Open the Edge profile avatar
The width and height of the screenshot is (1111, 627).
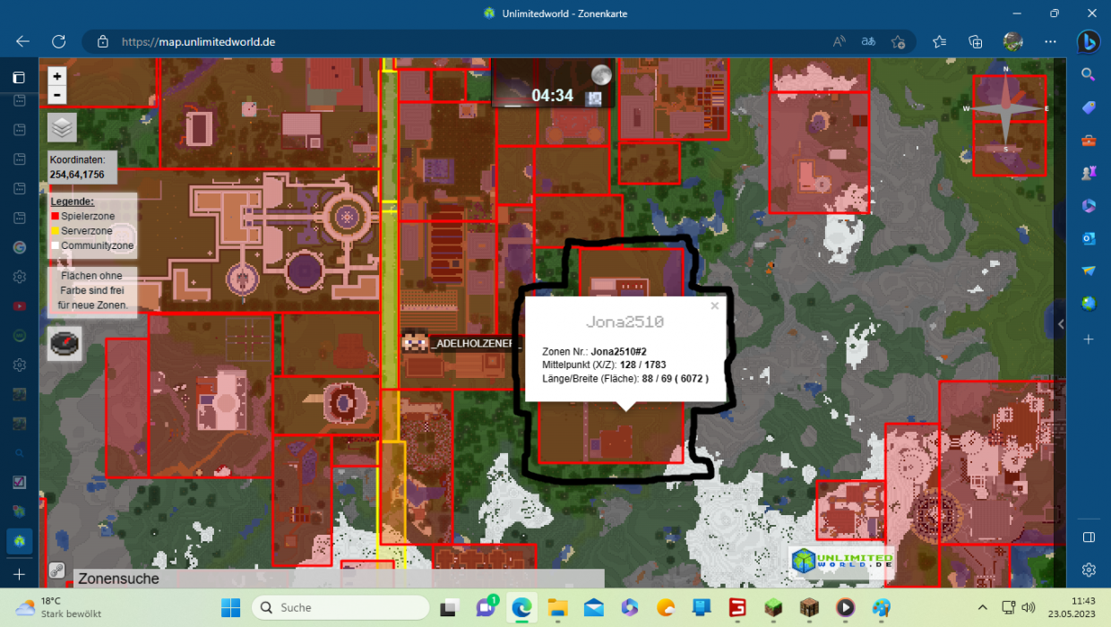point(1012,41)
